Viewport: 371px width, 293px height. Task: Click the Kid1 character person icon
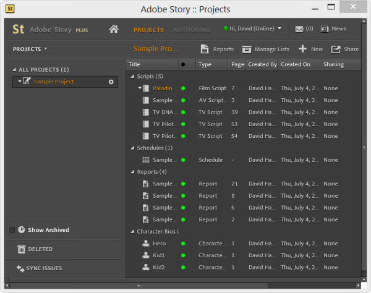(146, 255)
